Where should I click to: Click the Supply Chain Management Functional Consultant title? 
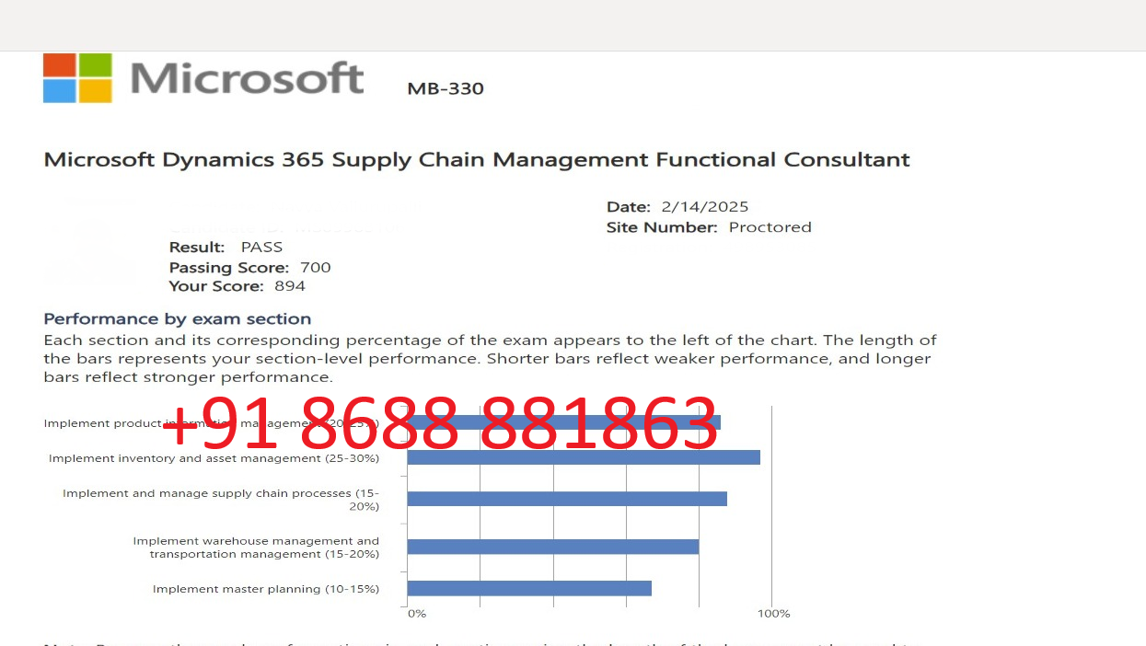click(477, 160)
